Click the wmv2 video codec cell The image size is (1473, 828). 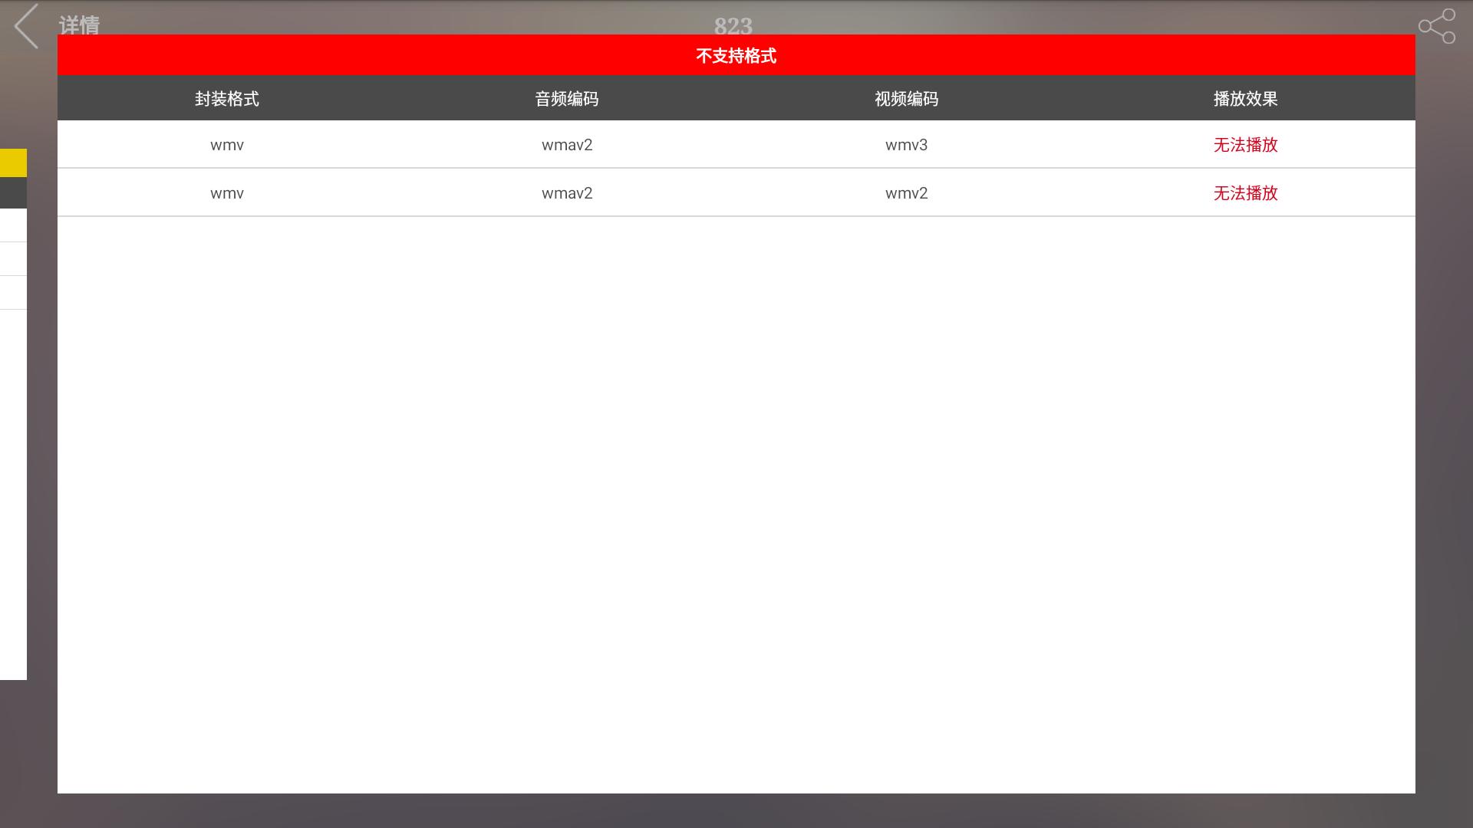tap(906, 193)
